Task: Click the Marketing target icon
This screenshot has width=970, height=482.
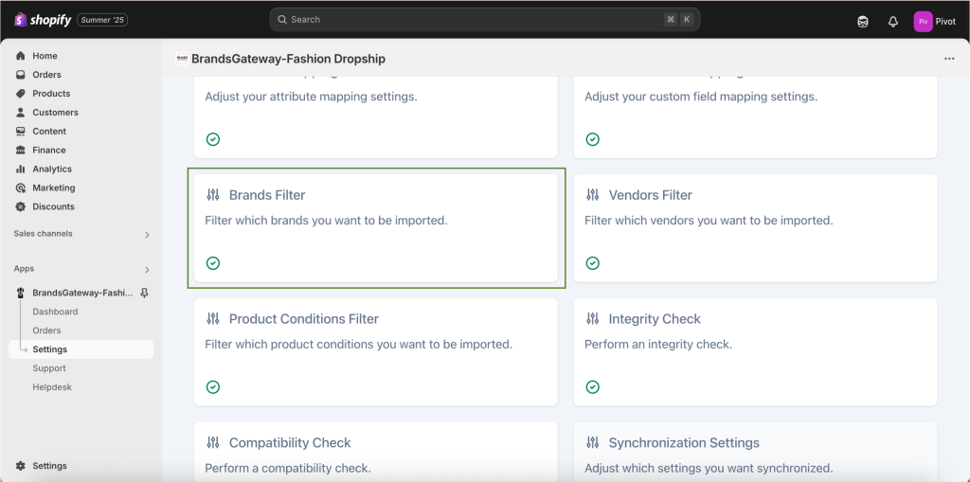Action: (21, 187)
